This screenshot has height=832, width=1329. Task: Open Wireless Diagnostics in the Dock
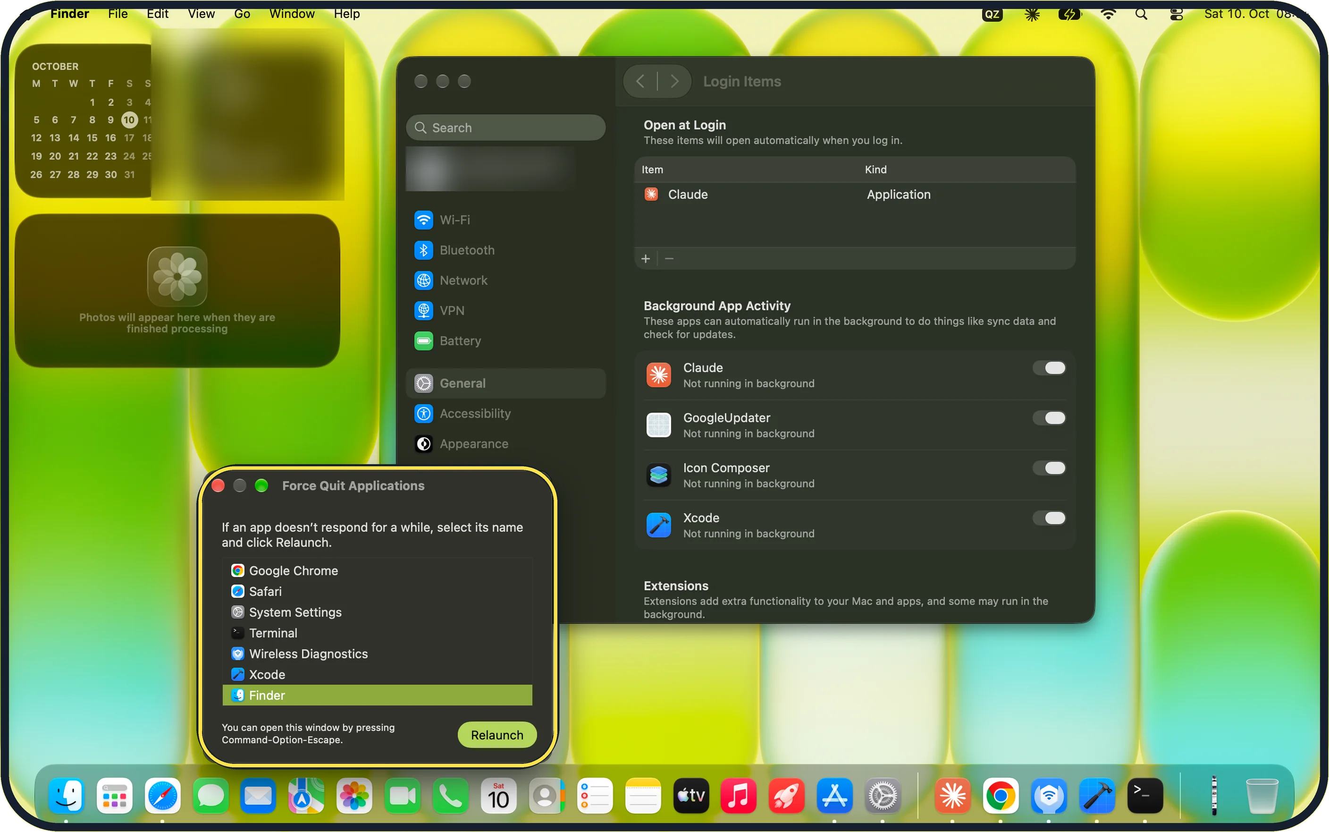click(x=1049, y=796)
